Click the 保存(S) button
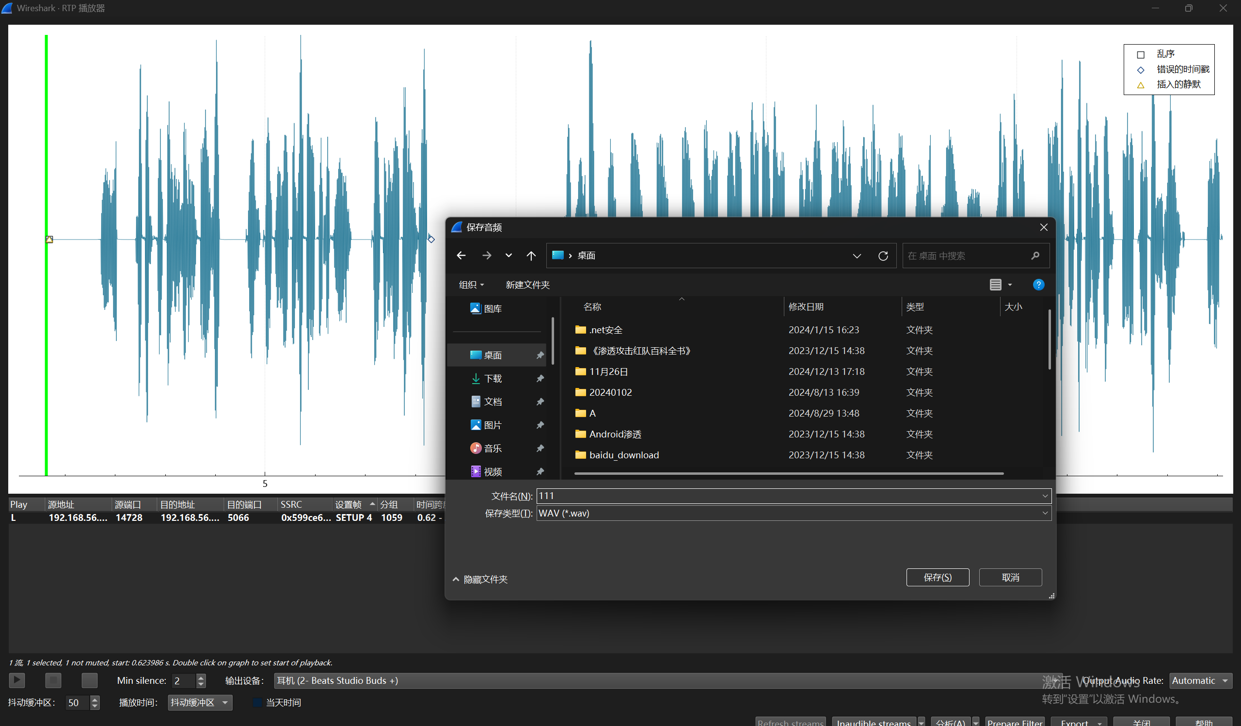Viewport: 1241px width, 726px height. click(937, 577)
